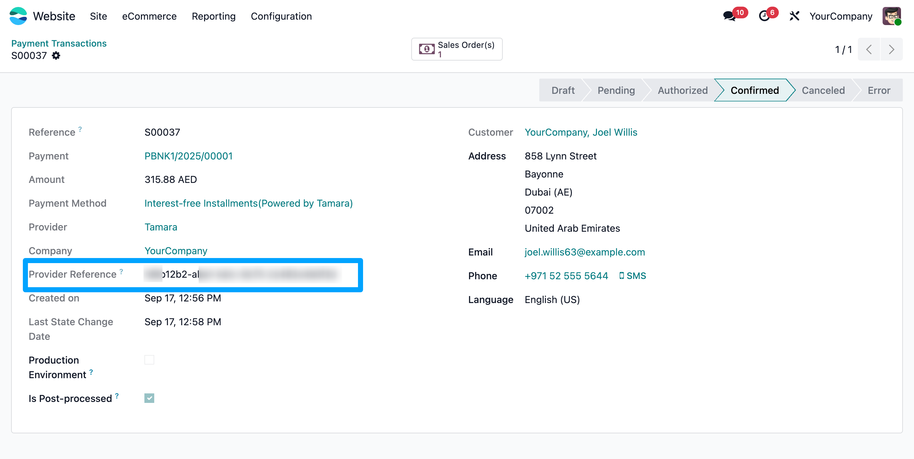This screenshot has height=459, width=914.
Task: Open the Sales Order(s) smart button
Action: click(457, 49)
